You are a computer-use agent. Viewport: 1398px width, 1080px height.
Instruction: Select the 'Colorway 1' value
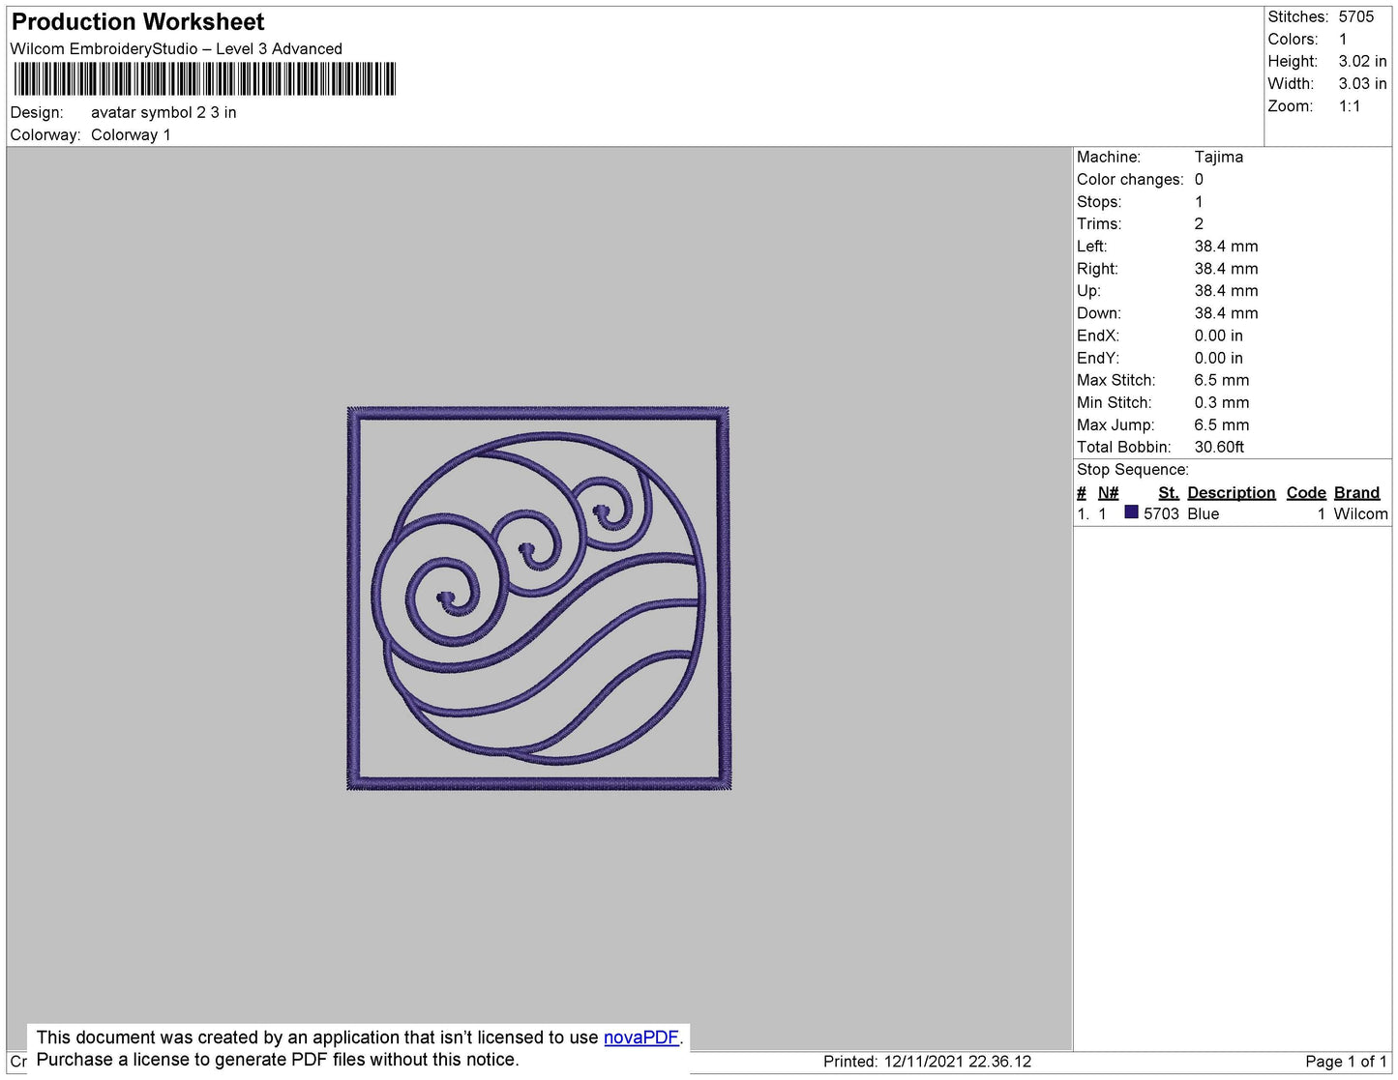[x=131, y=134]
